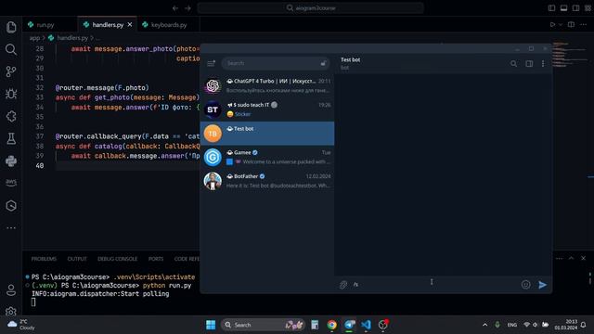Open the PROBLEMS panel tab

pyautogui.click(x=44, y=259)
